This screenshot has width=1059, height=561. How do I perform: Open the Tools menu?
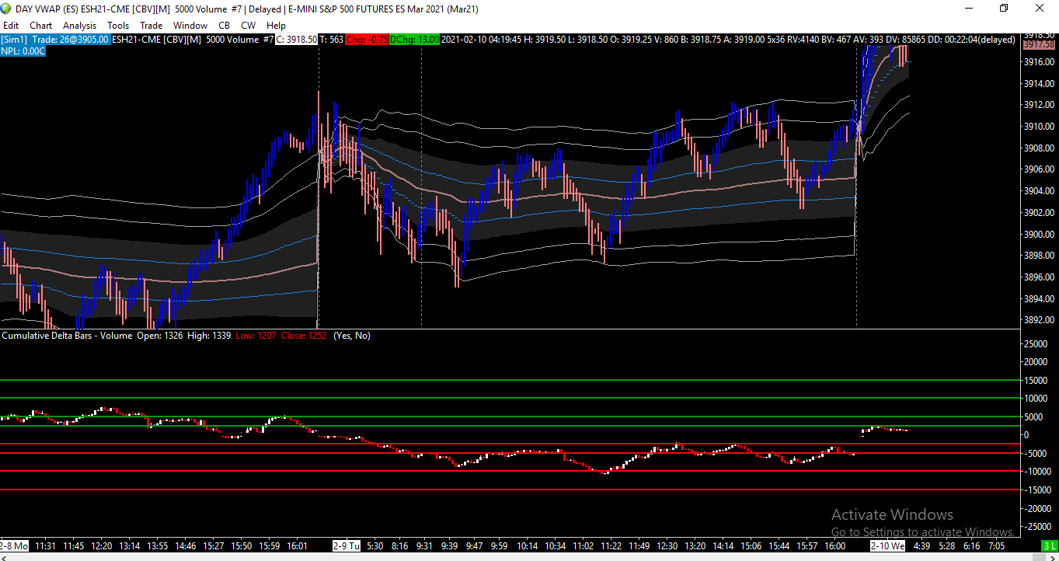[118, 26]
